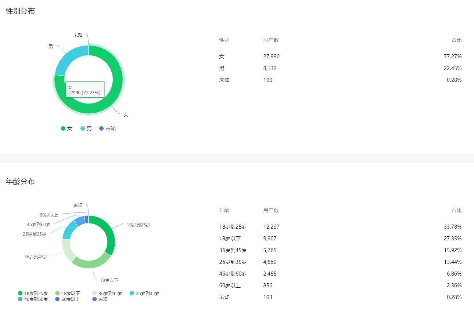The image size is (474, 320).
Task: Toggle the 未知 legend item under gender chart
Action: coord(108,128)
